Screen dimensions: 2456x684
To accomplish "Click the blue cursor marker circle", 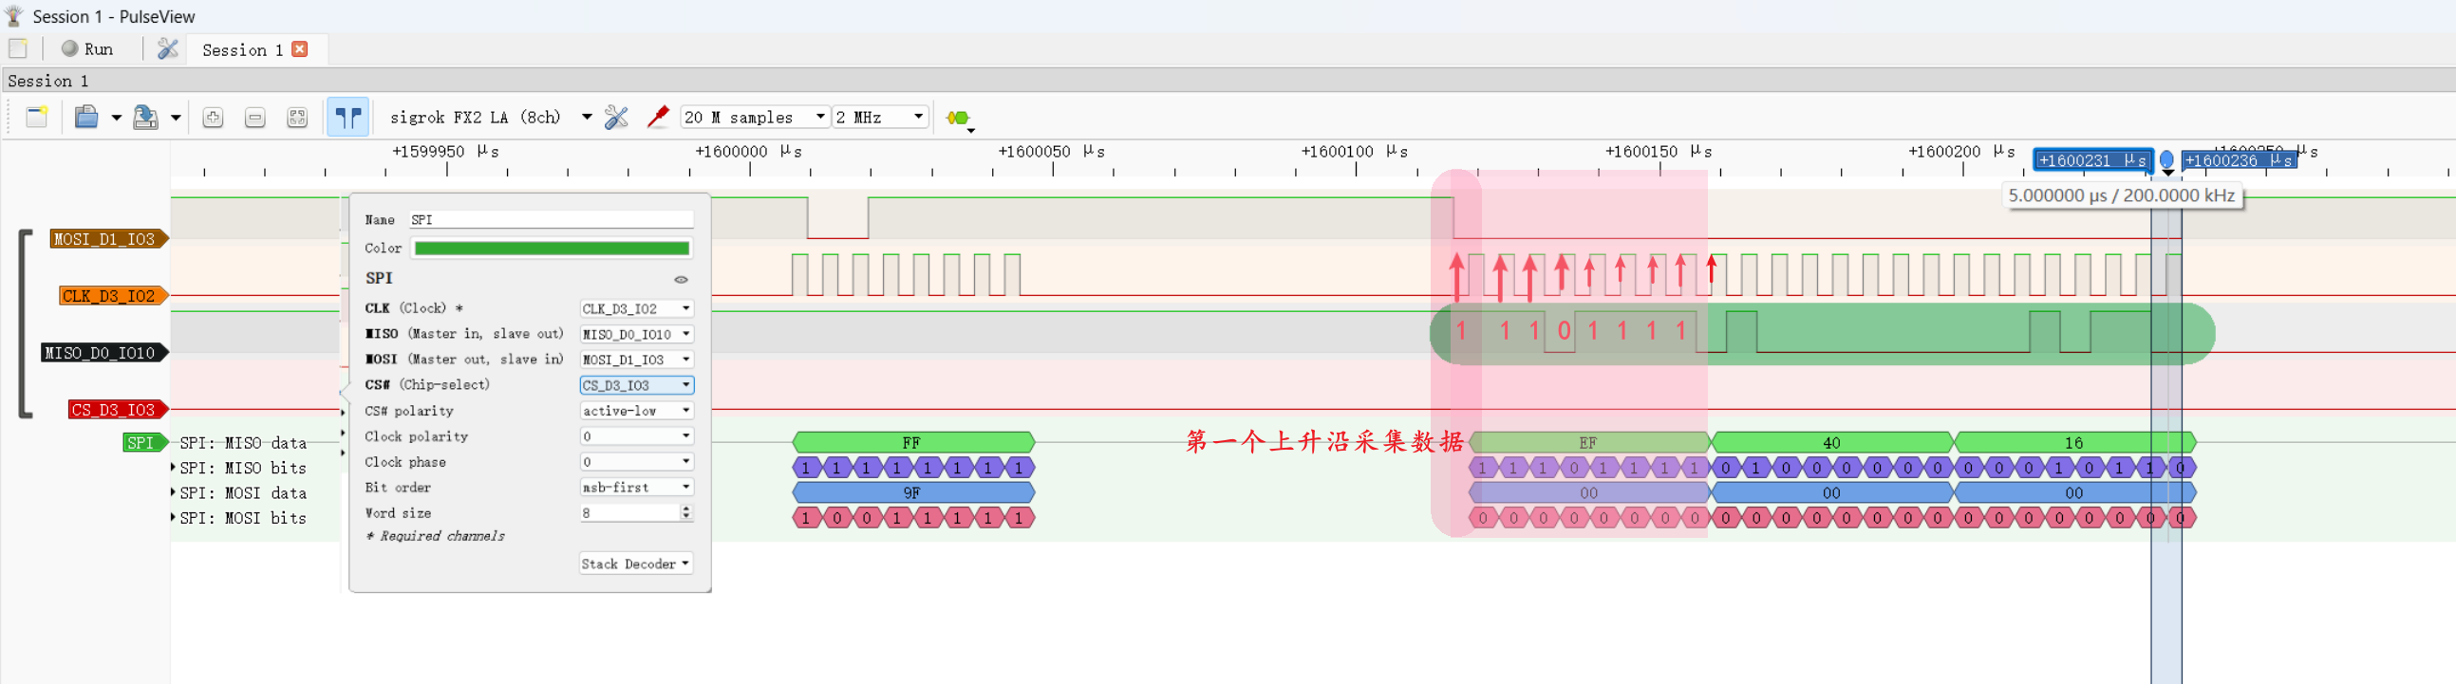I will tap(2167, 159).
